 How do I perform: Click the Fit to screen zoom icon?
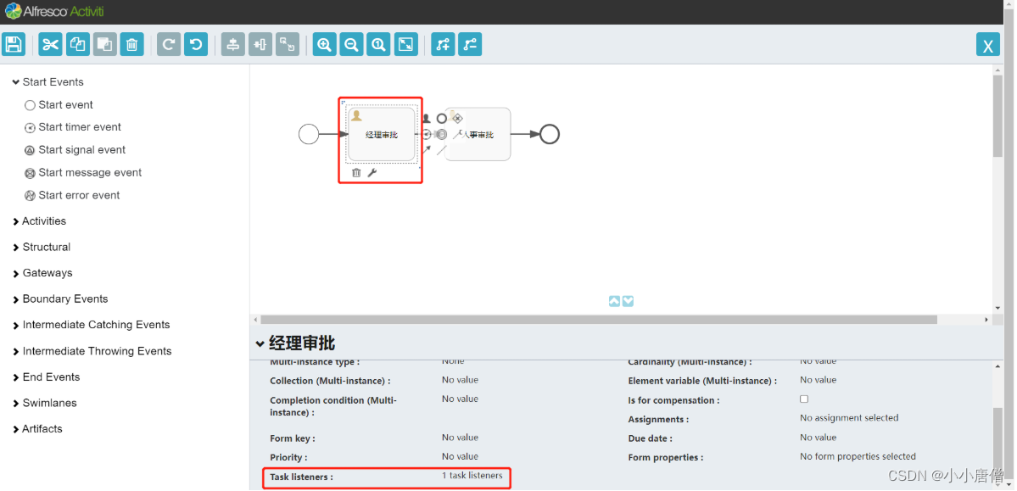pos(405,44)
